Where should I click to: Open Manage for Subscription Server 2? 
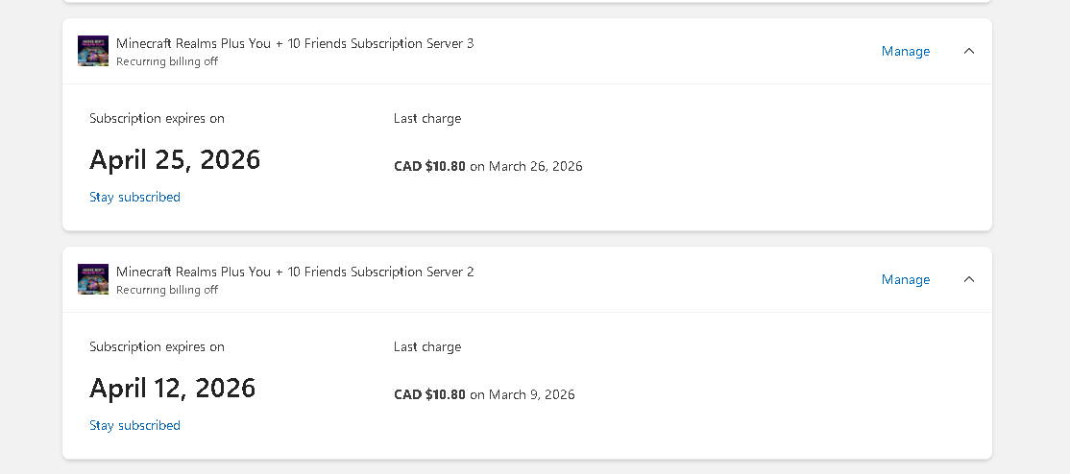point(905,279)
